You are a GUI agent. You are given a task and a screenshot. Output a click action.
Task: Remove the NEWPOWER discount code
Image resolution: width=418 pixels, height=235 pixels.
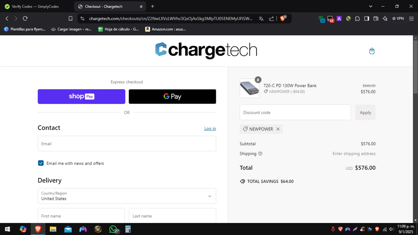point(278,129)
